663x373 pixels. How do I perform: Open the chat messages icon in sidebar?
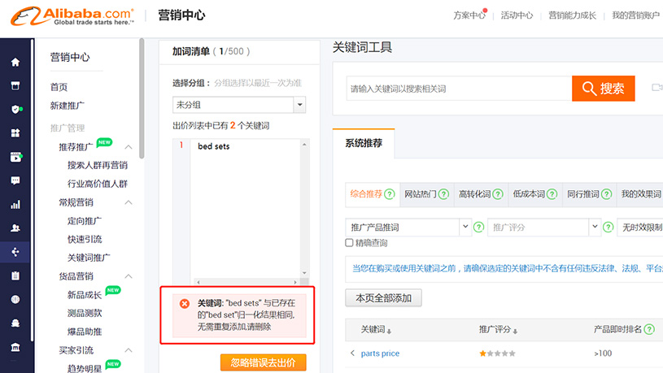tap(15, 180)
